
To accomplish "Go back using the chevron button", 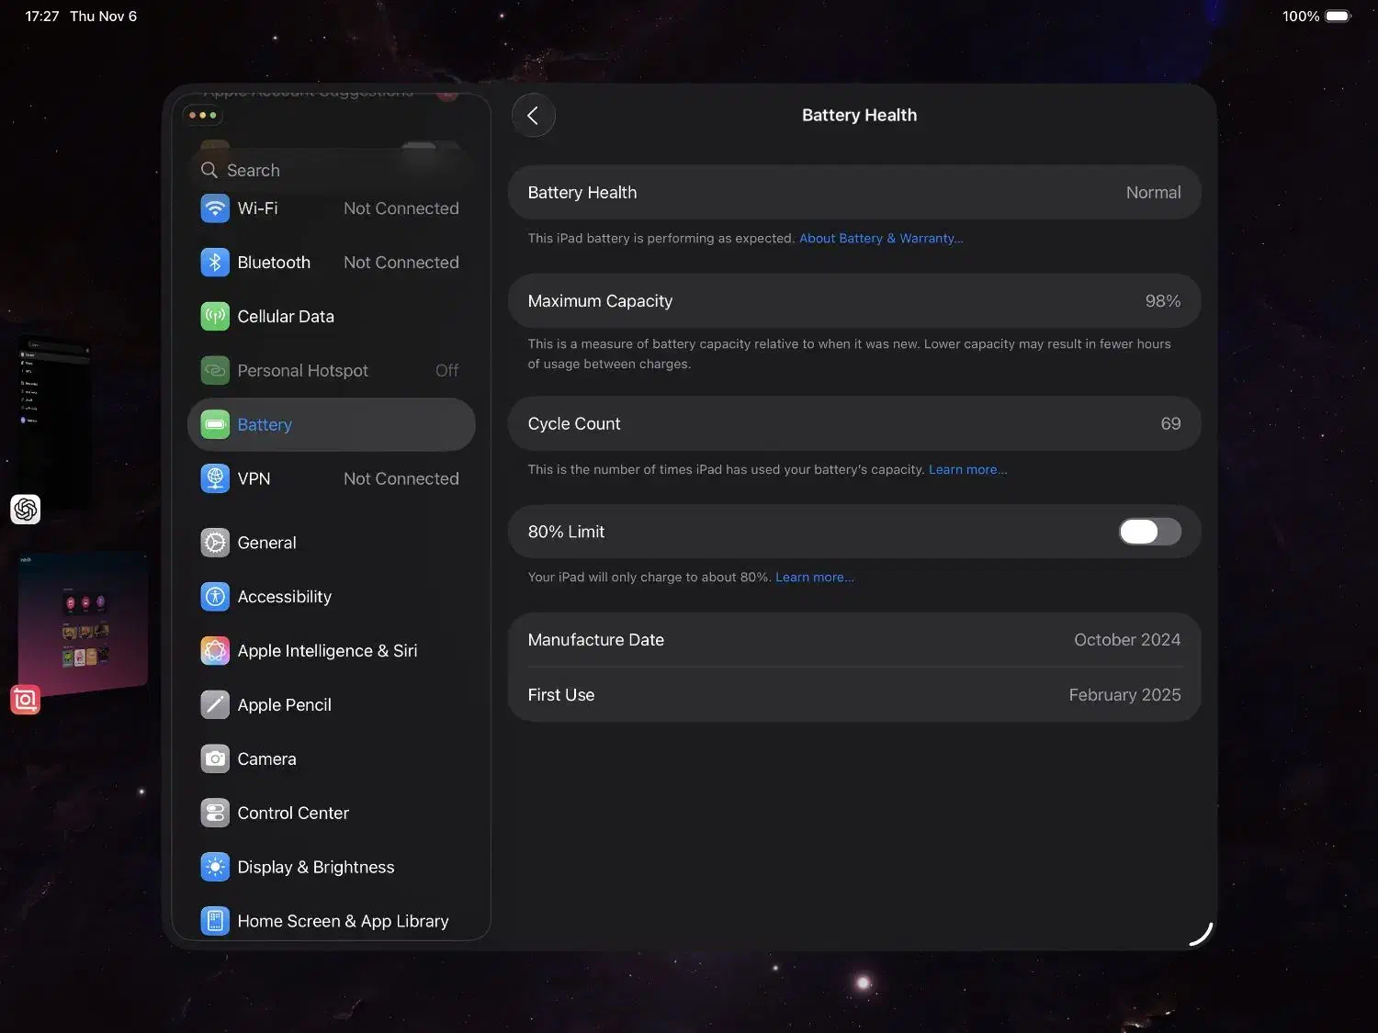I will coord(533,116).
